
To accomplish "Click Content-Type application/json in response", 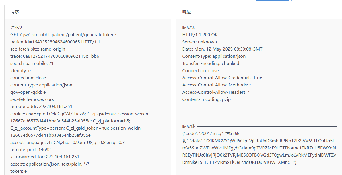I will coord(214,56).
